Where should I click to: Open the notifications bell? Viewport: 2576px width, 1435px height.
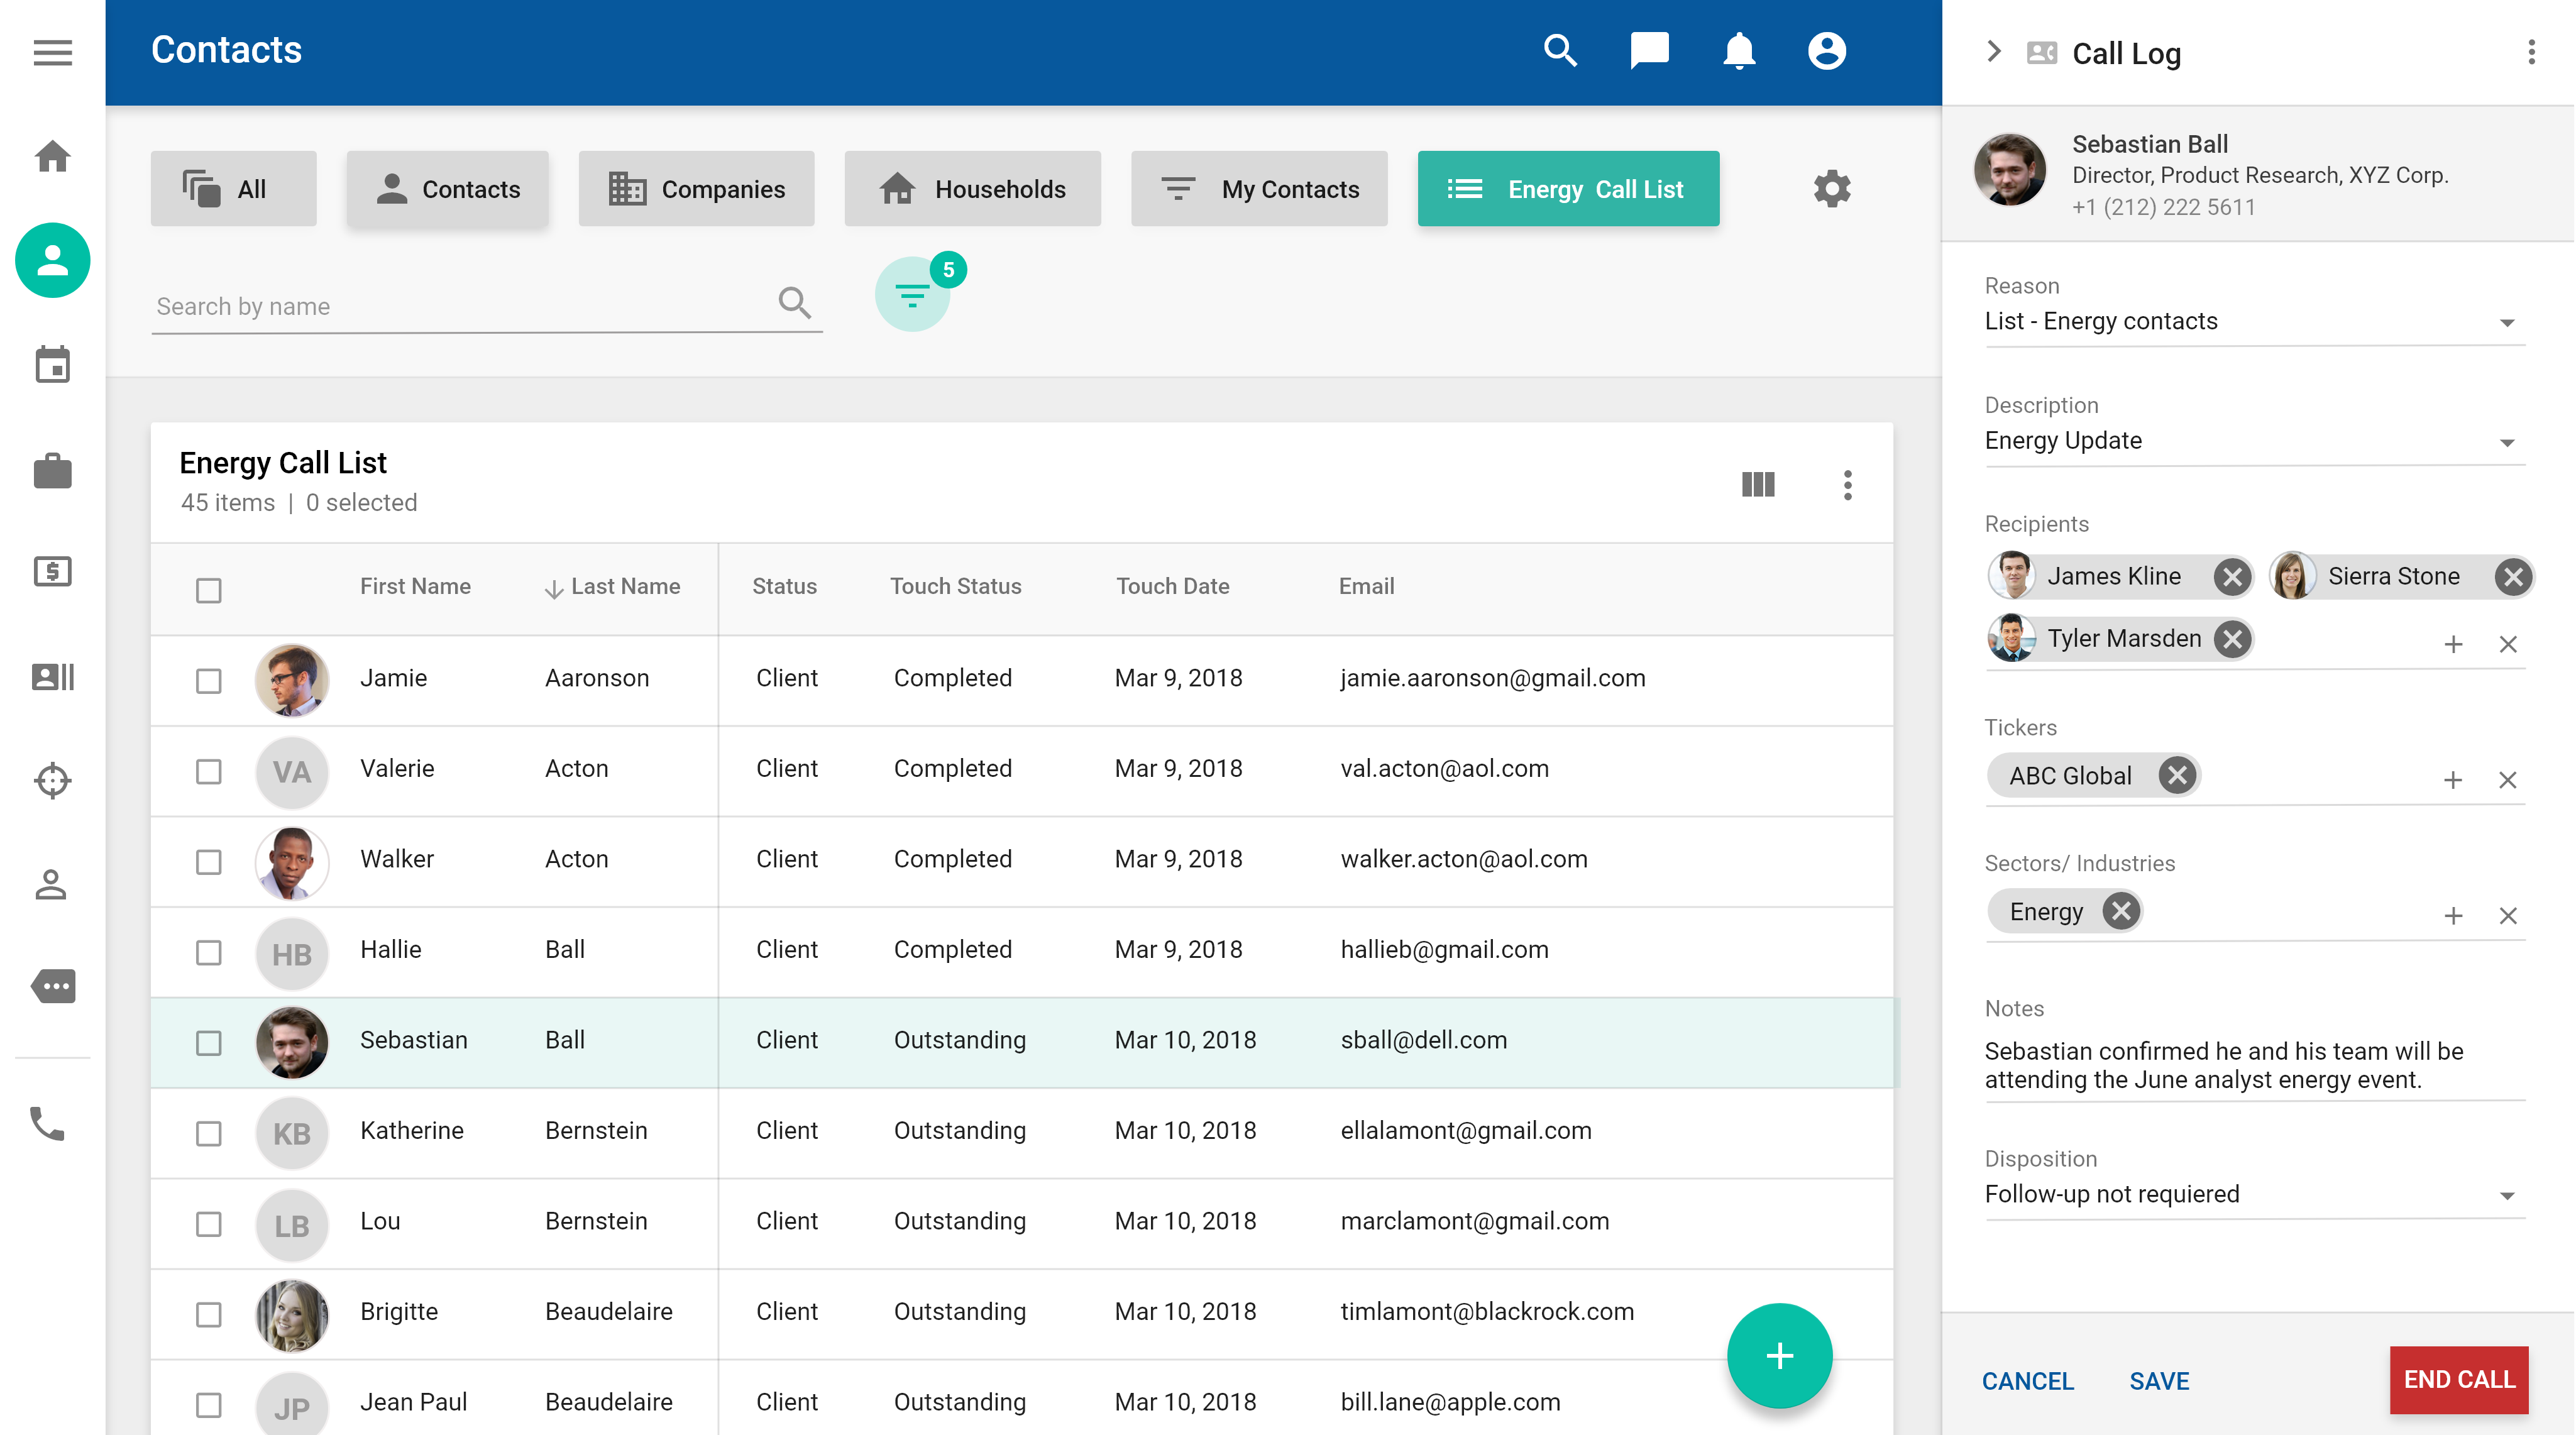(x=1738, y=51)
